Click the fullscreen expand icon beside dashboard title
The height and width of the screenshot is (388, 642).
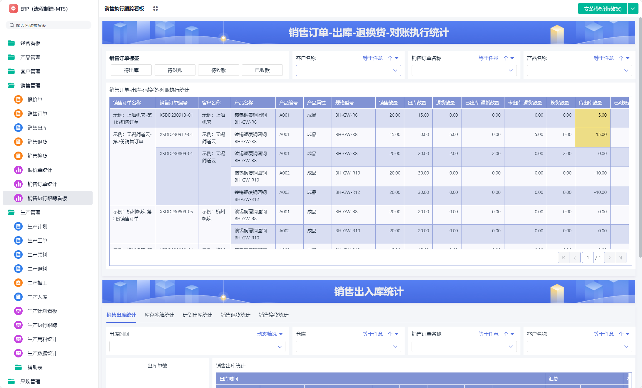pyautogui.click(x=156, y=9)
